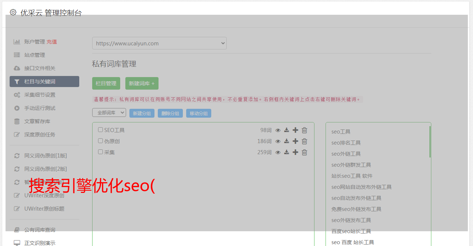Check the SEO工具 library checkbox
Screen dimensions: 473x246
(100, 130)
